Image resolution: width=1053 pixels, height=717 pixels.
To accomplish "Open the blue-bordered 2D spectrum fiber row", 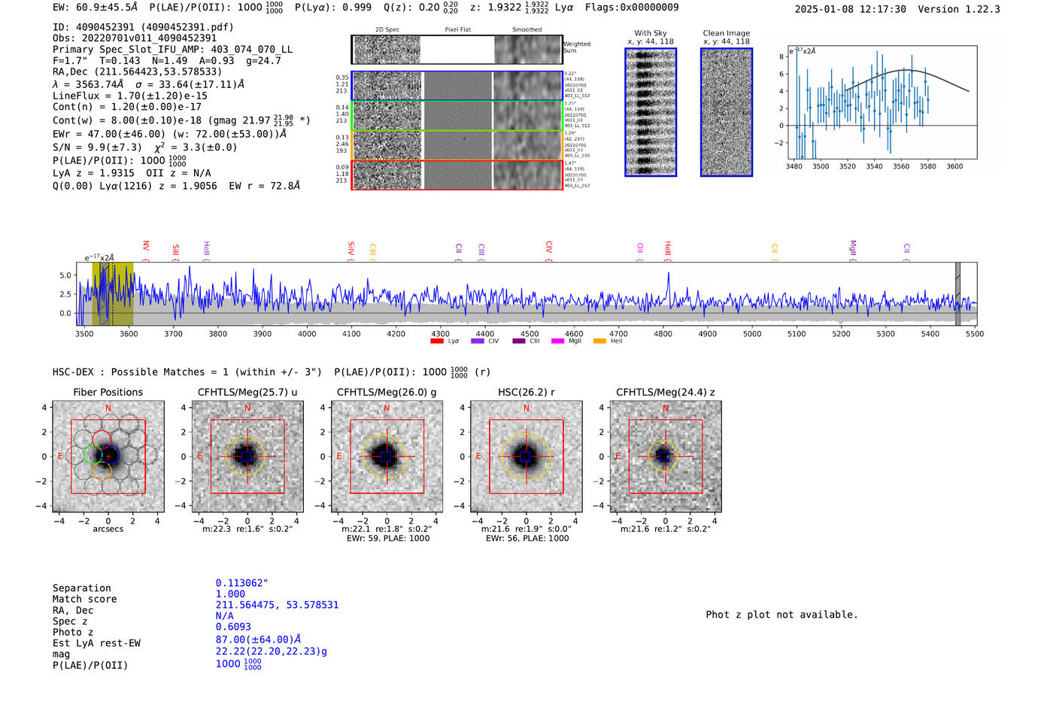I will tap(457, 86).
